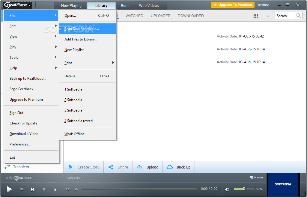Click the Back Up cloud button

pyautogui.click(x=179, y=167)
